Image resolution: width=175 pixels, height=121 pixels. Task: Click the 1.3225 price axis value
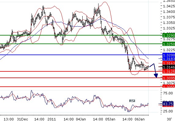click(169, 50)
